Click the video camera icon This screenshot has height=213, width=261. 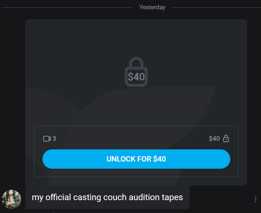click(47, 139)
